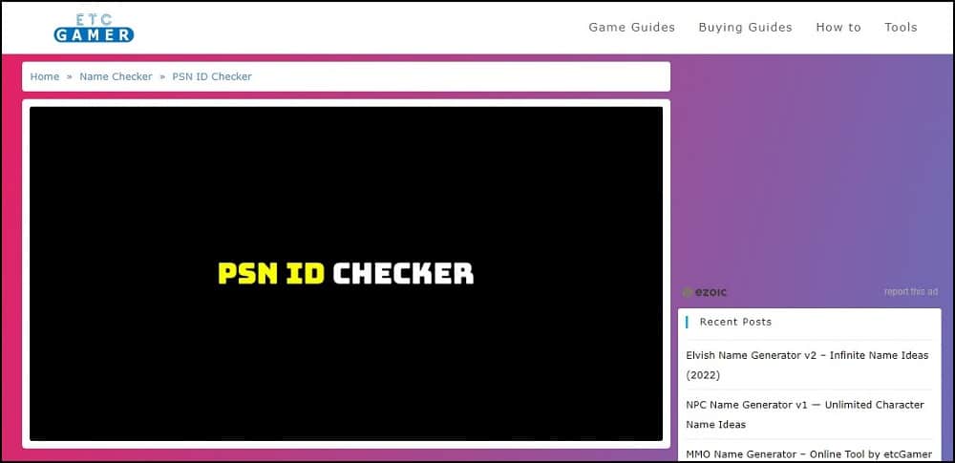Viewport: 955px width, 463px height.
Task: Click the ETC Gamer logo
Action: pos(94,28)
